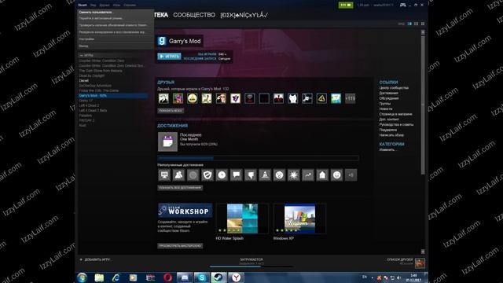The width and height of the screenshot is (503, 283).
Task: Open the Обсуждения link
Action: click(389, 98)
